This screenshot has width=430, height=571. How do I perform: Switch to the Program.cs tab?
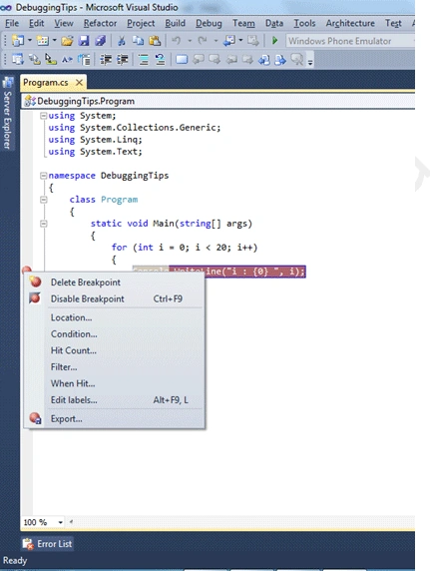tap(46, 83)
